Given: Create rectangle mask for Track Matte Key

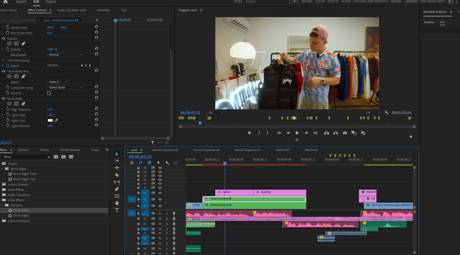Looking at the screenshot, I should click(16, 76).
